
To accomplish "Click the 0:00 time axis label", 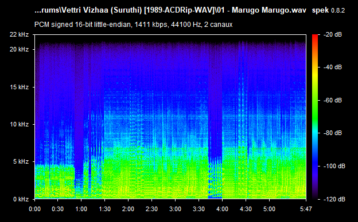I will pos(34,209).
